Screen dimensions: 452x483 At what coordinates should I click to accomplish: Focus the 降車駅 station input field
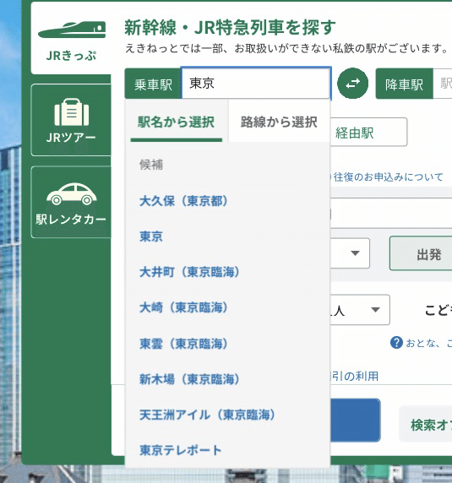pyautogui.click(x=443, y=84)
